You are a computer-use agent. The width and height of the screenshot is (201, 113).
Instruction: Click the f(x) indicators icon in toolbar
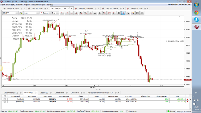point(105,13)
